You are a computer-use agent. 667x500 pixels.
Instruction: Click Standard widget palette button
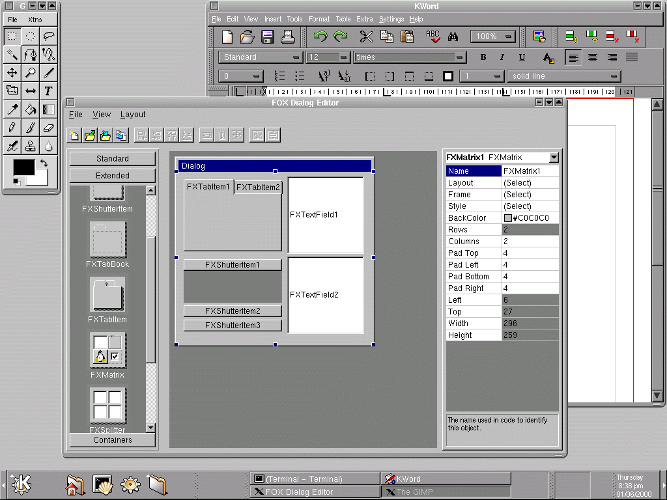112,159
